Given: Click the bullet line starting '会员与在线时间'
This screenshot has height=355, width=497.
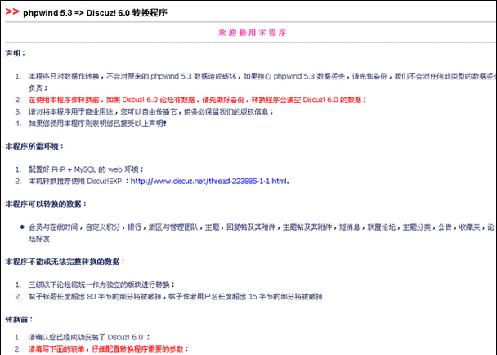Looking at the screenshot, I should (262, 233).
